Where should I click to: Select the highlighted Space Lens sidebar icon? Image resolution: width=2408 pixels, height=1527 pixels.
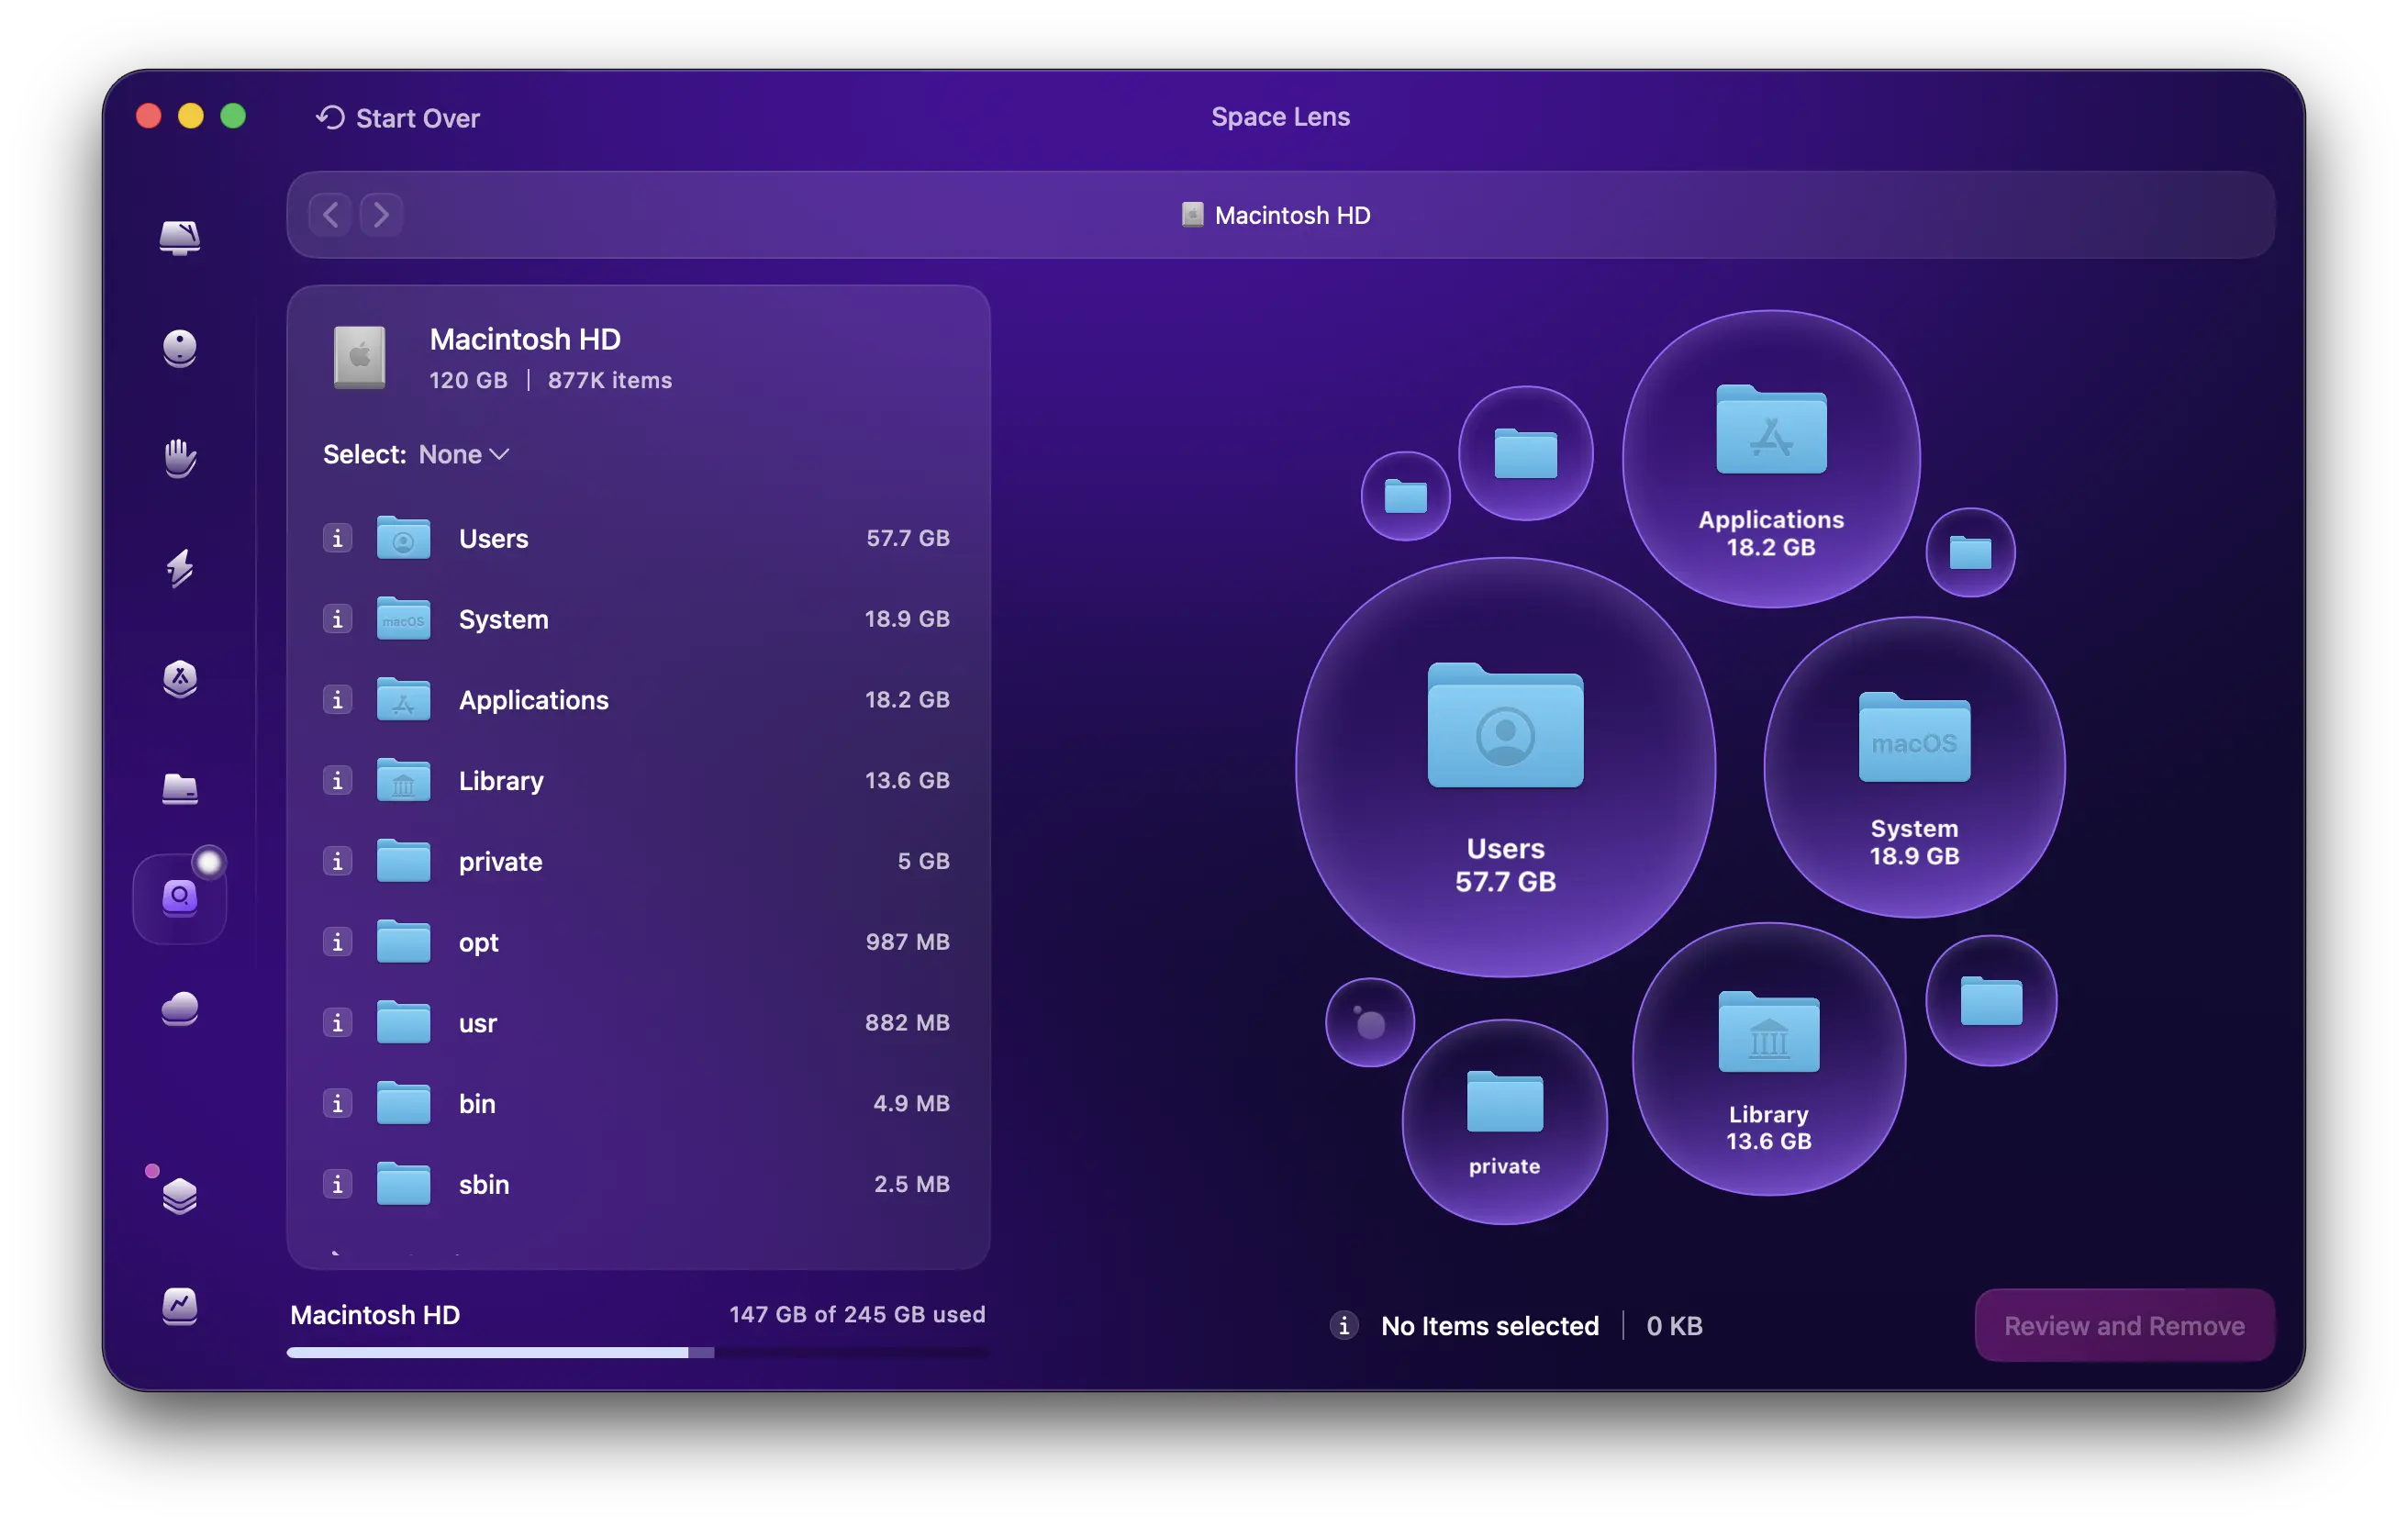(180, 898)
